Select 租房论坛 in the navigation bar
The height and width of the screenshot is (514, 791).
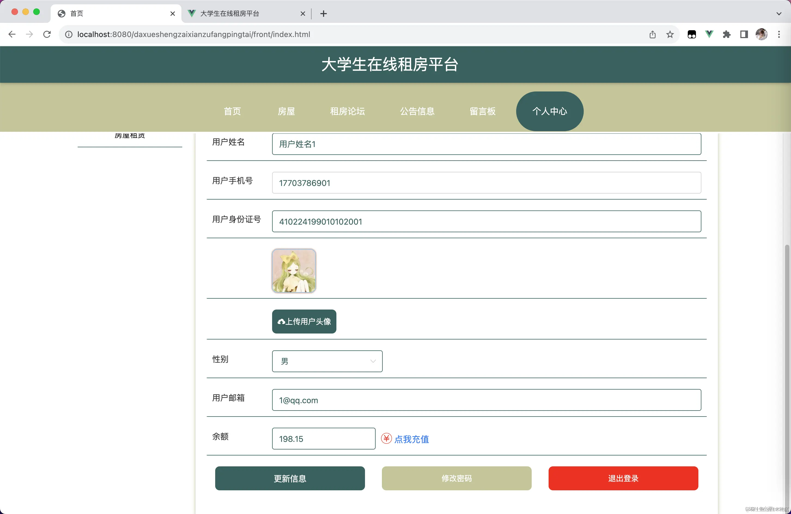pos(347,111)
